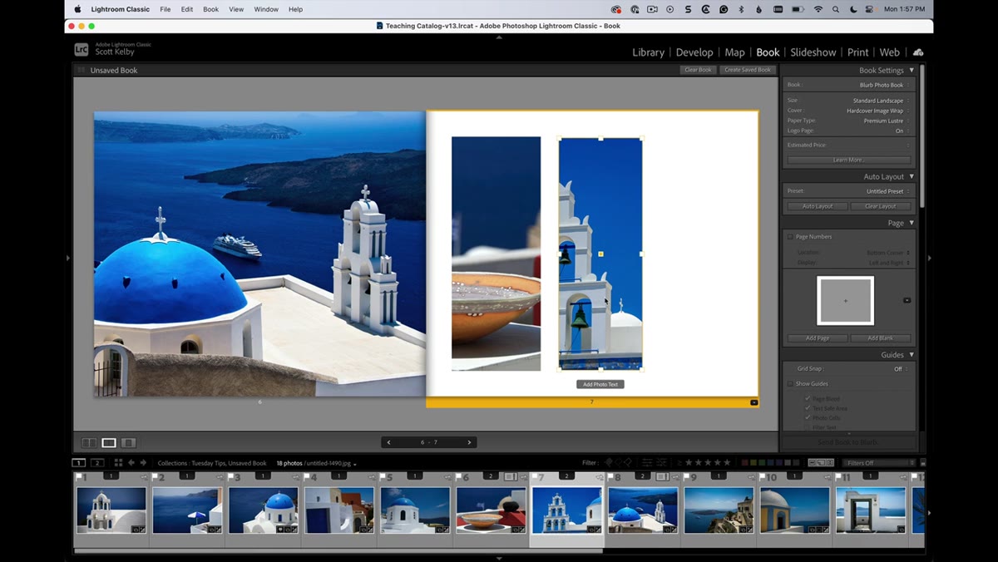998x562 pixels.
Task: Switch to the Map module
Action: click(734, 52)
